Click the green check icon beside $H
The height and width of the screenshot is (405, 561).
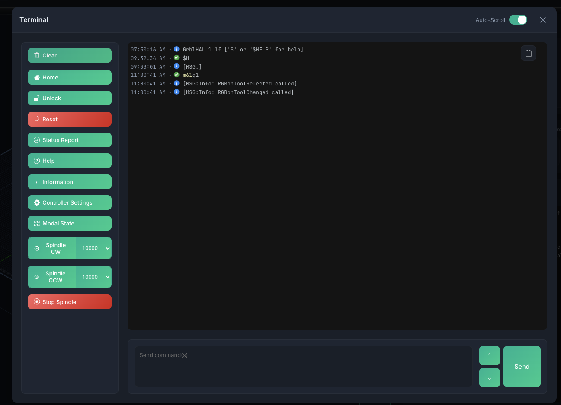click(176, 58)
